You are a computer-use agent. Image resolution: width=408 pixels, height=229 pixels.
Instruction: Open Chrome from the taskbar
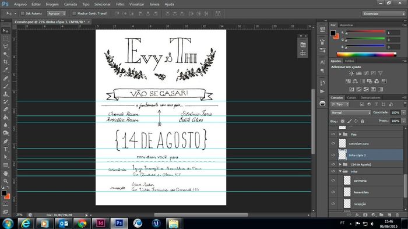(82, 223)
